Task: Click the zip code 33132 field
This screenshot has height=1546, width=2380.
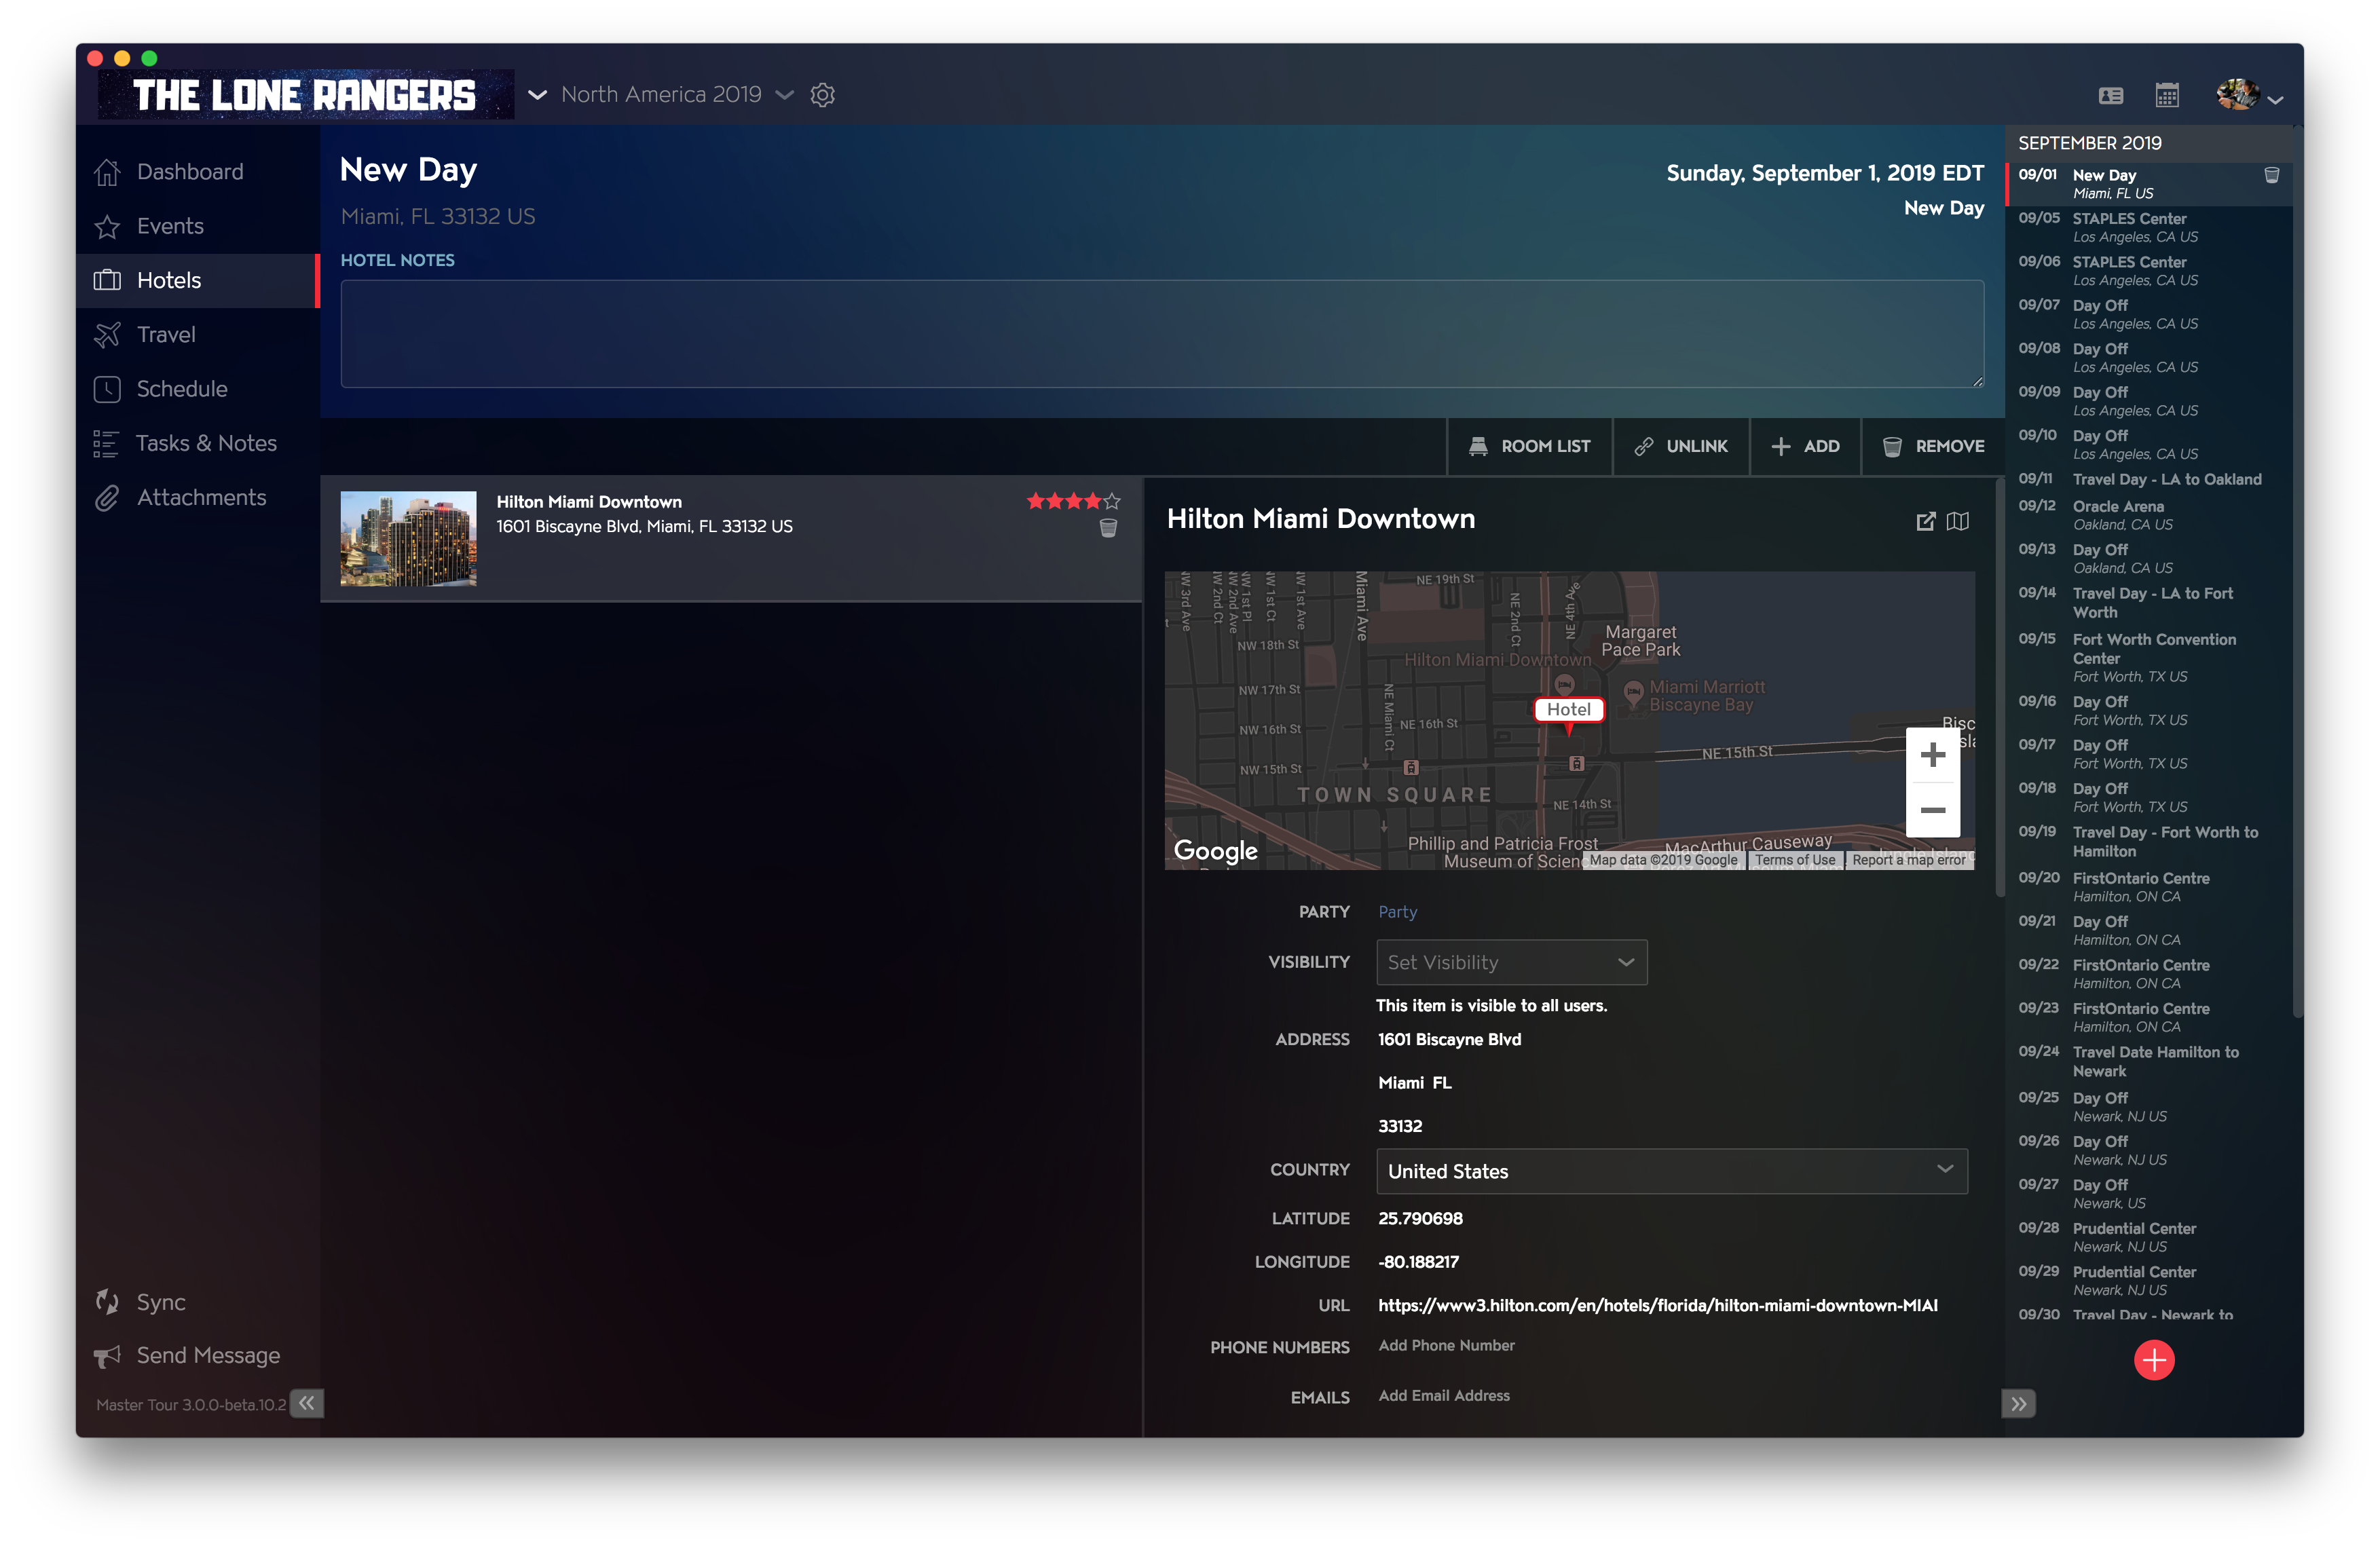Action: pos(1400,1126)
